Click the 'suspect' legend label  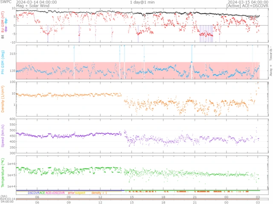80,193
